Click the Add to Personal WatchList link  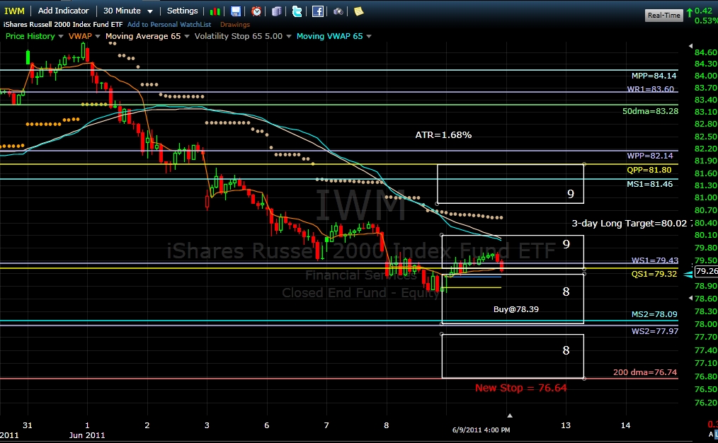[169, 24]
